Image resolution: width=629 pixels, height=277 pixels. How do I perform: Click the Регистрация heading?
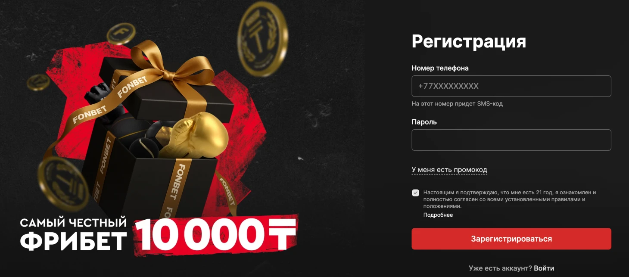tap(469, 41)
